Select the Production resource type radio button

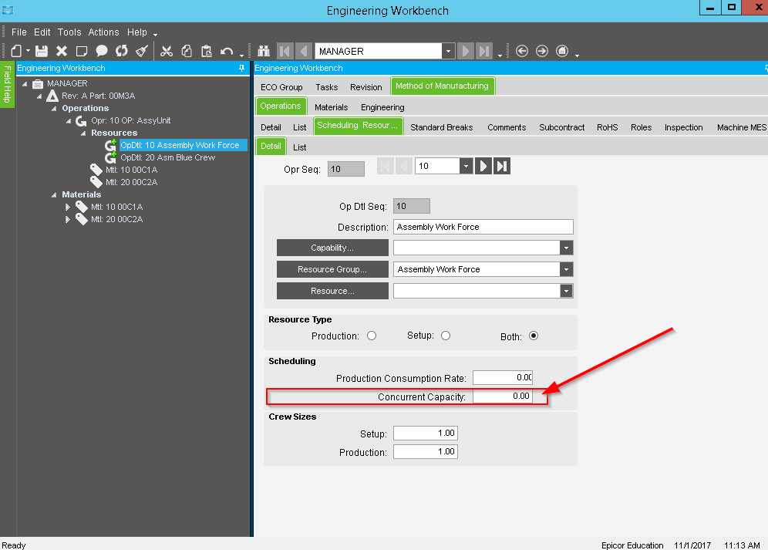(372, 336)
